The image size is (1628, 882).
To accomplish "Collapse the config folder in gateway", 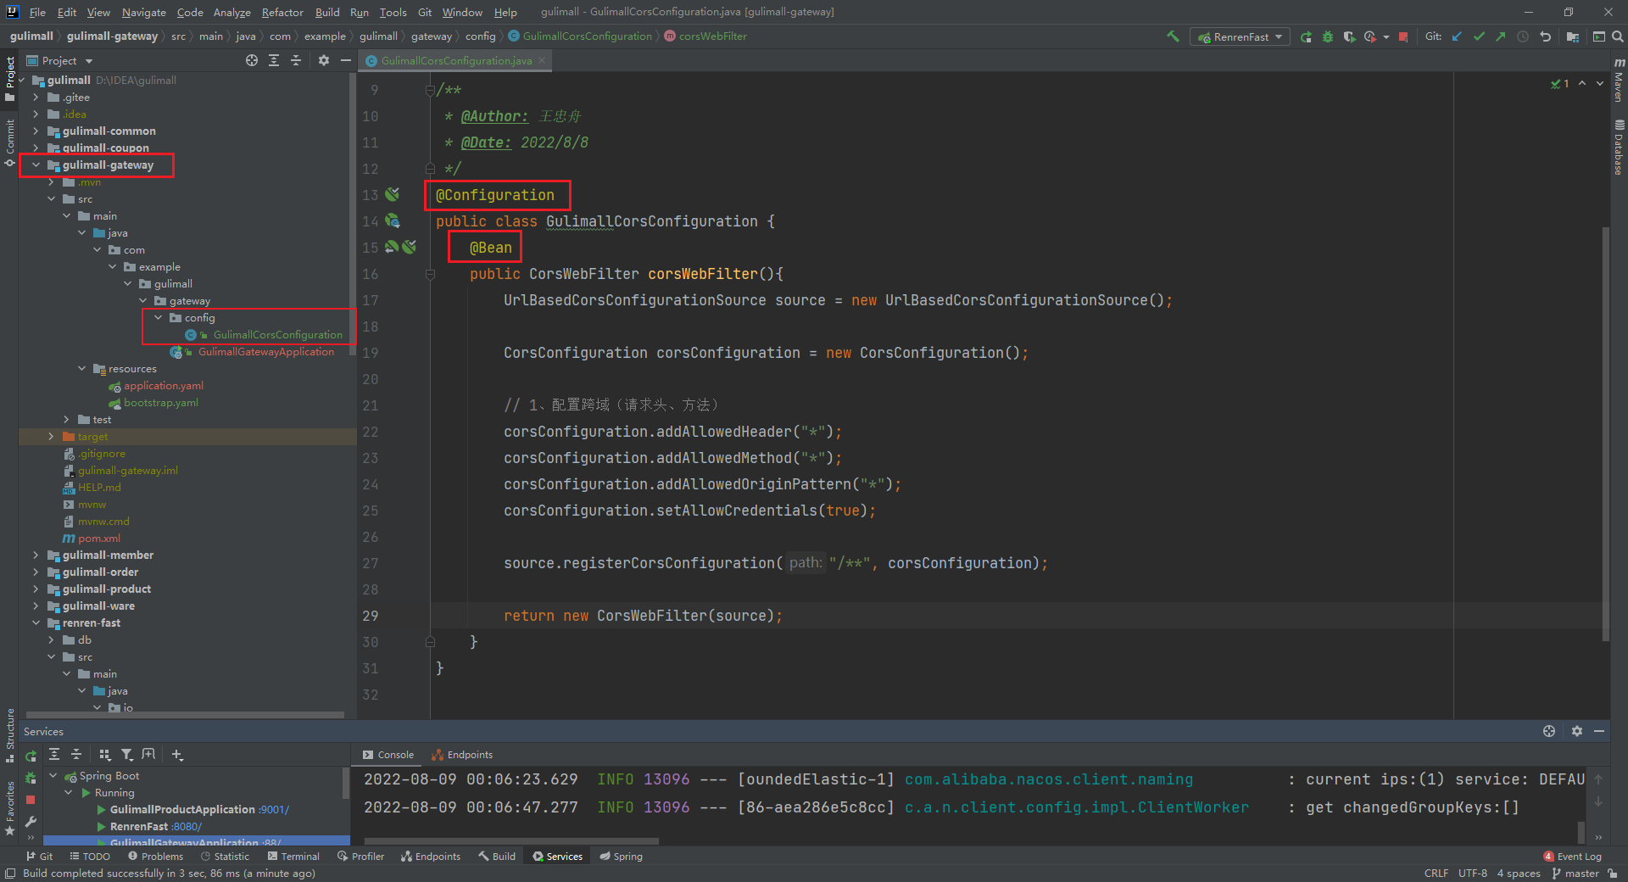I will [158, 317].
